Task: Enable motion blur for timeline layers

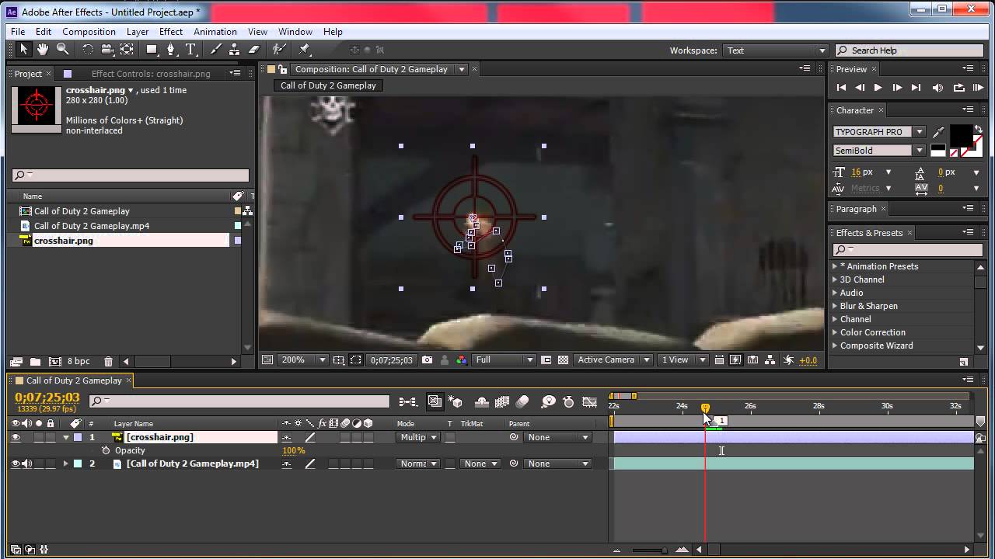Action: pyautogui.click(x=523, y=401)
